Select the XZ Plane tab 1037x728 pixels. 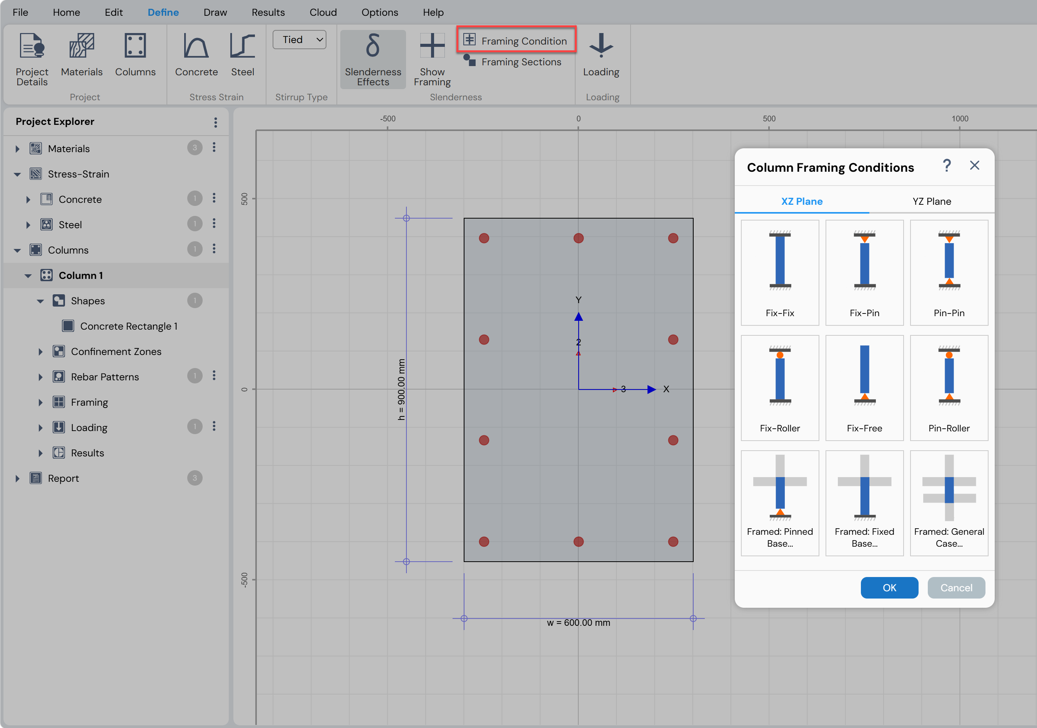[x=802, y=201]
